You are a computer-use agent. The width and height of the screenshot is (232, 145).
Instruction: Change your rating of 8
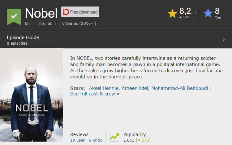pos(217,11)
